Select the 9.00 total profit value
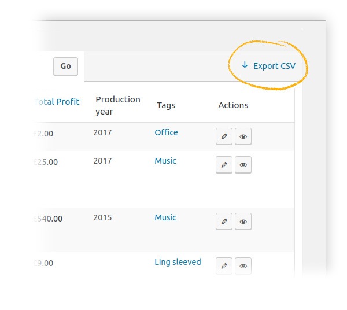 click(43, 263)
